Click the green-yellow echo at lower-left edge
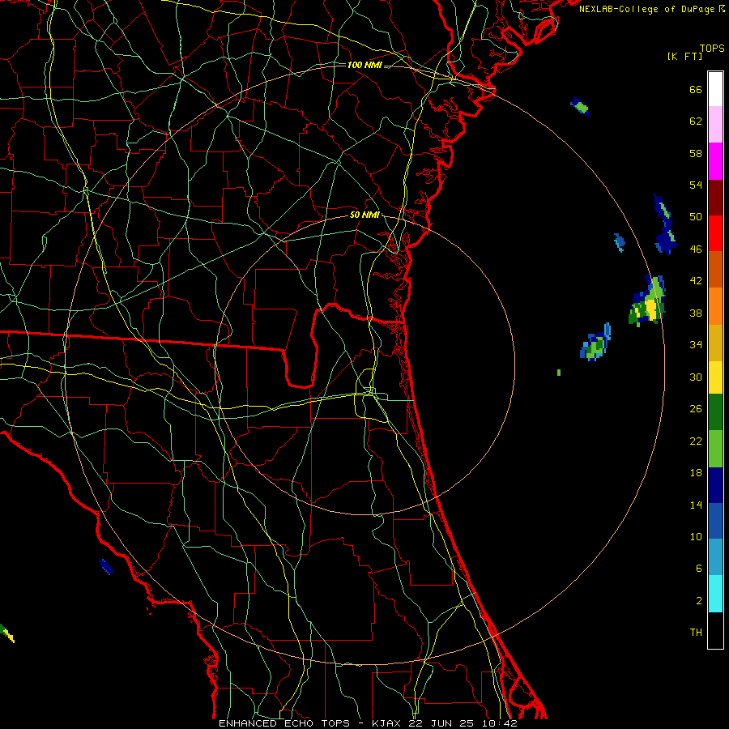The width and height of the screenshot is (729, 729). pyautogui.click(x=7, y=633)
